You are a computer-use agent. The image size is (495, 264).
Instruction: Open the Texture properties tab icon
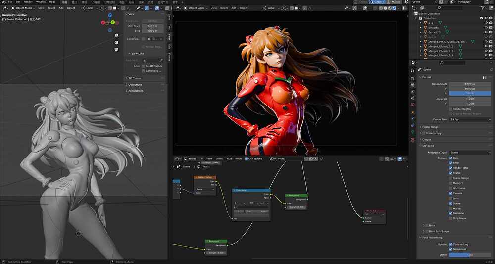coord(413,140)
